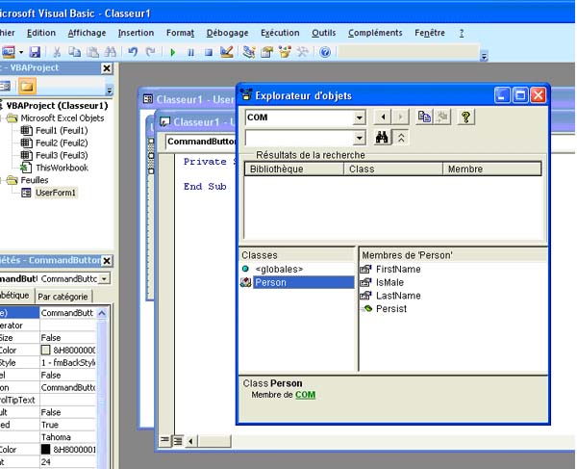The image size is (577, 469).
Task: Collapse the Feuilles folder
Action: [x=2, y=180]
